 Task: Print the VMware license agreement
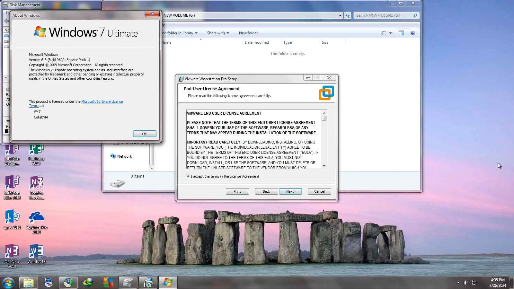pyautogui.click(x=237, y=191)
